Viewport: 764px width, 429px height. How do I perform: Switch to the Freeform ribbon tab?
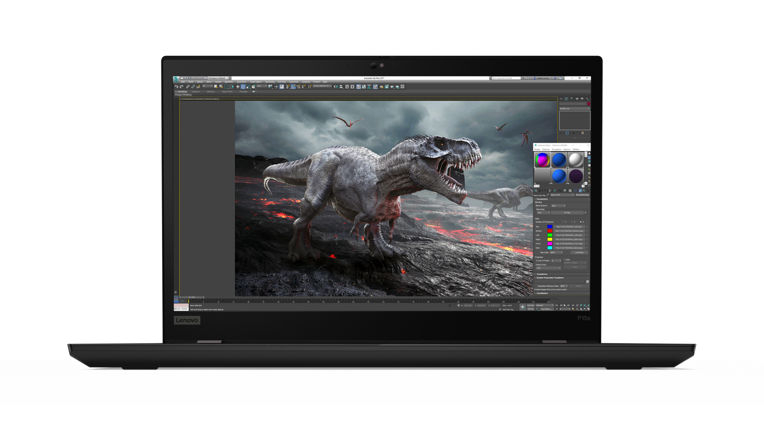pyautogui.click(x=195, y=92)
